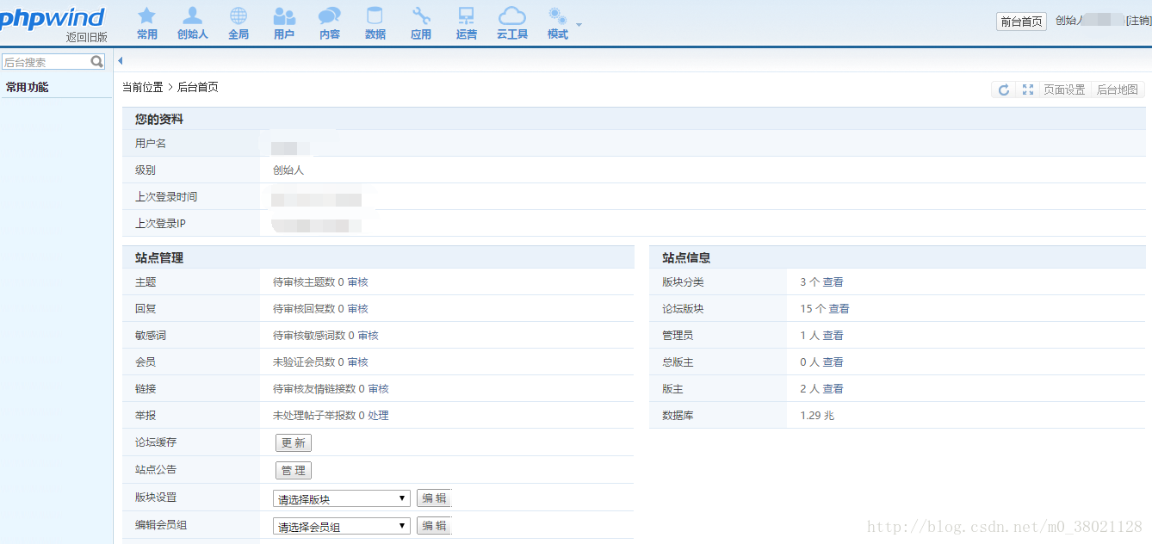Click 查看 in the 版块分类 row
Viewport: 1152px width, 544px height.
coord(833,282)
